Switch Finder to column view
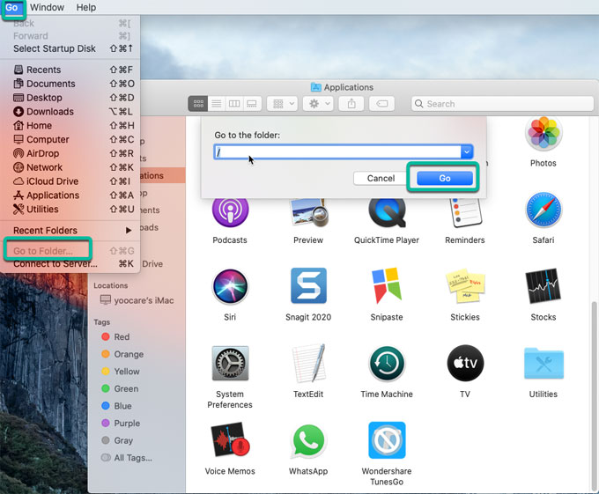This screenshot has width=599, height=494. pyautogui.click(x=234, y=103)
